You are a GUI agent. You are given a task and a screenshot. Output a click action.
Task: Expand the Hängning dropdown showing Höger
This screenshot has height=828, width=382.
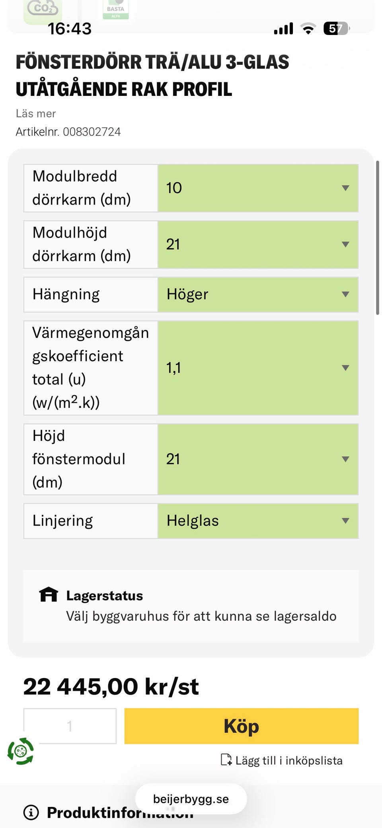[258, 294]
